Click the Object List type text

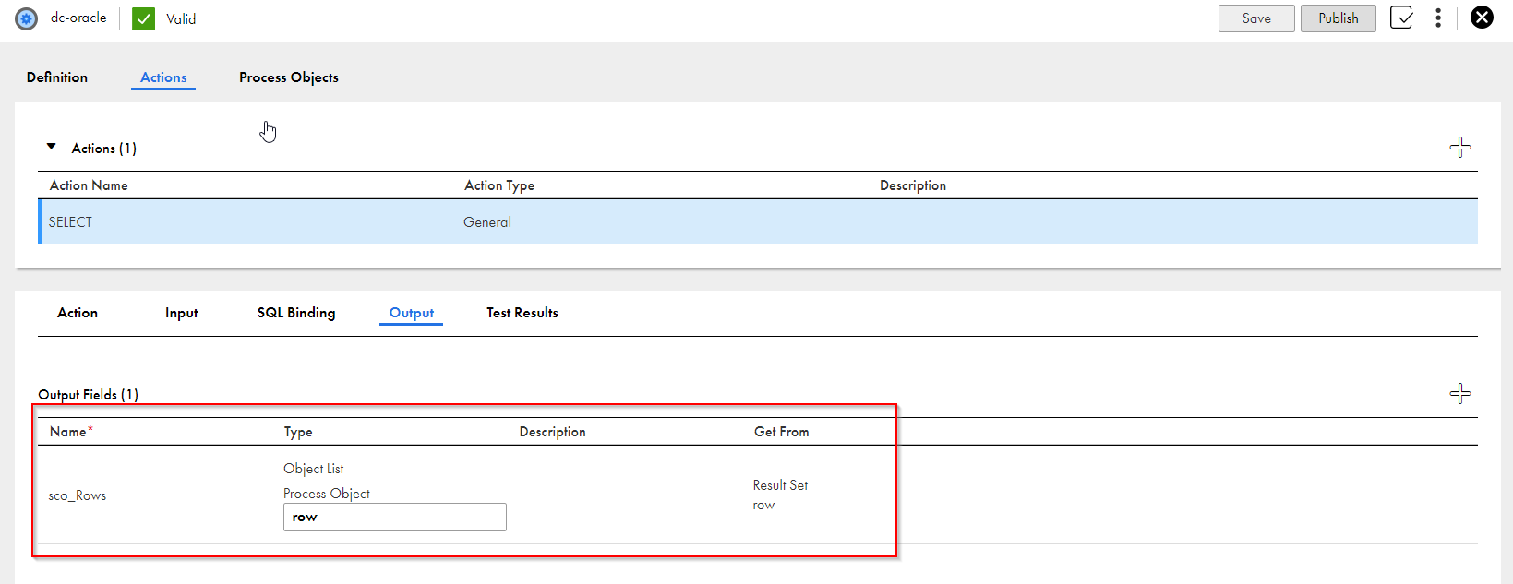click(x=314, y=469)
